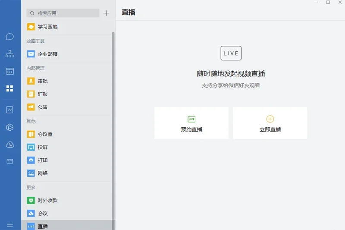Select 投屏 in the app list
Viewport: 345px width, 230px height.
[x=68, y=147]
